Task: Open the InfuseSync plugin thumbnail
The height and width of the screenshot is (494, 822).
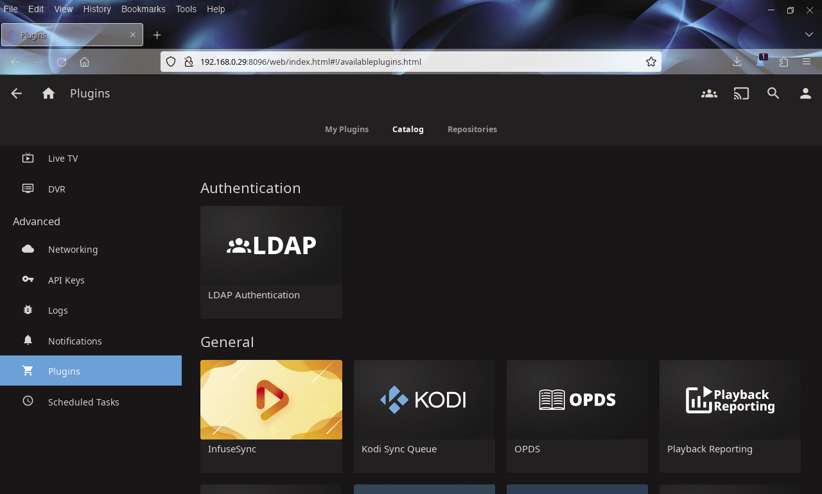Action: [271, 400]
